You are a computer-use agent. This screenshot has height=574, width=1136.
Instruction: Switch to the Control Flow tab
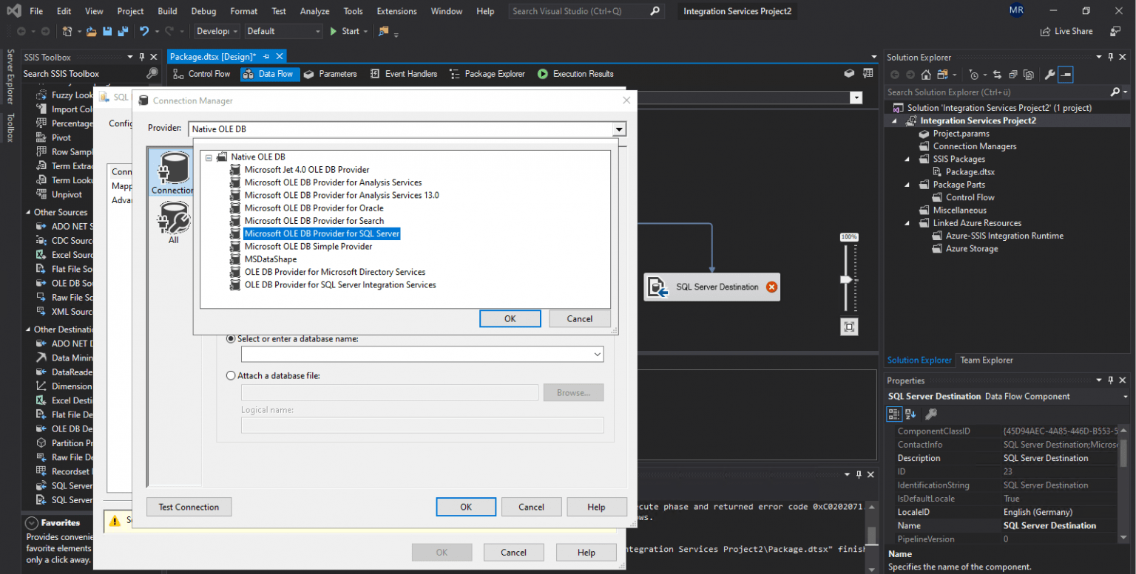click(x=201, y=73)
